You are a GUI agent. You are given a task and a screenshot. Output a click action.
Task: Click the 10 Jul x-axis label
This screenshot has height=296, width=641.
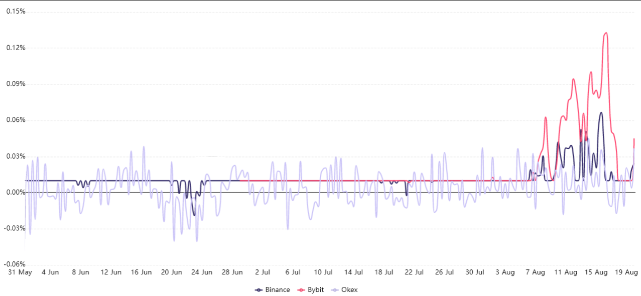[323, 272]
